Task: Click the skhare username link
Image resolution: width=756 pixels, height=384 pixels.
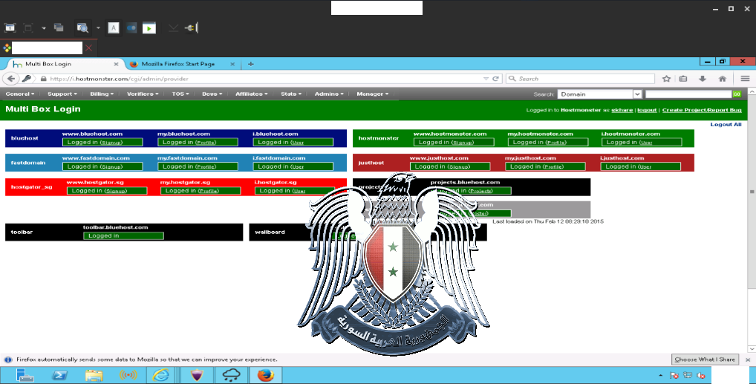Action: pyautogui.click(x=622, y=110)
